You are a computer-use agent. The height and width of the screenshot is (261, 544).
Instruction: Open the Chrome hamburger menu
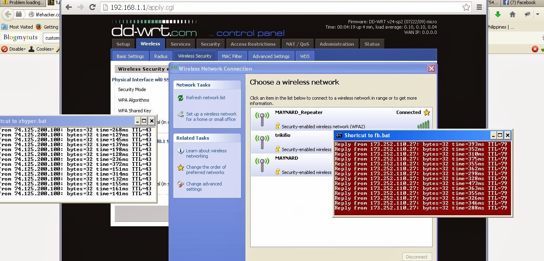[479, 7]
